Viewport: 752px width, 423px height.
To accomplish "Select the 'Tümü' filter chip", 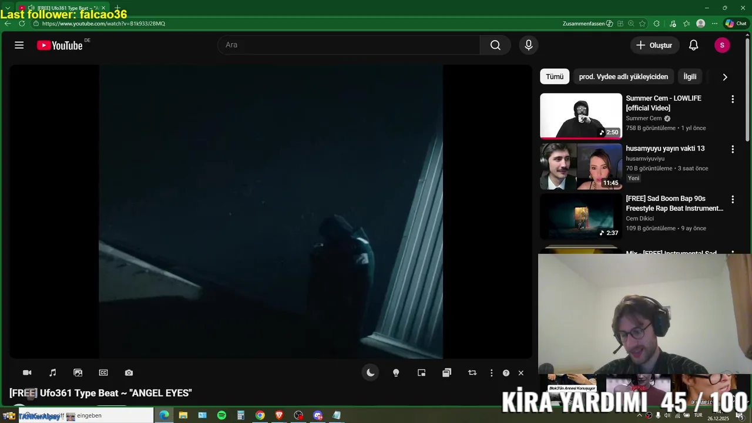I will pos(555,76).
